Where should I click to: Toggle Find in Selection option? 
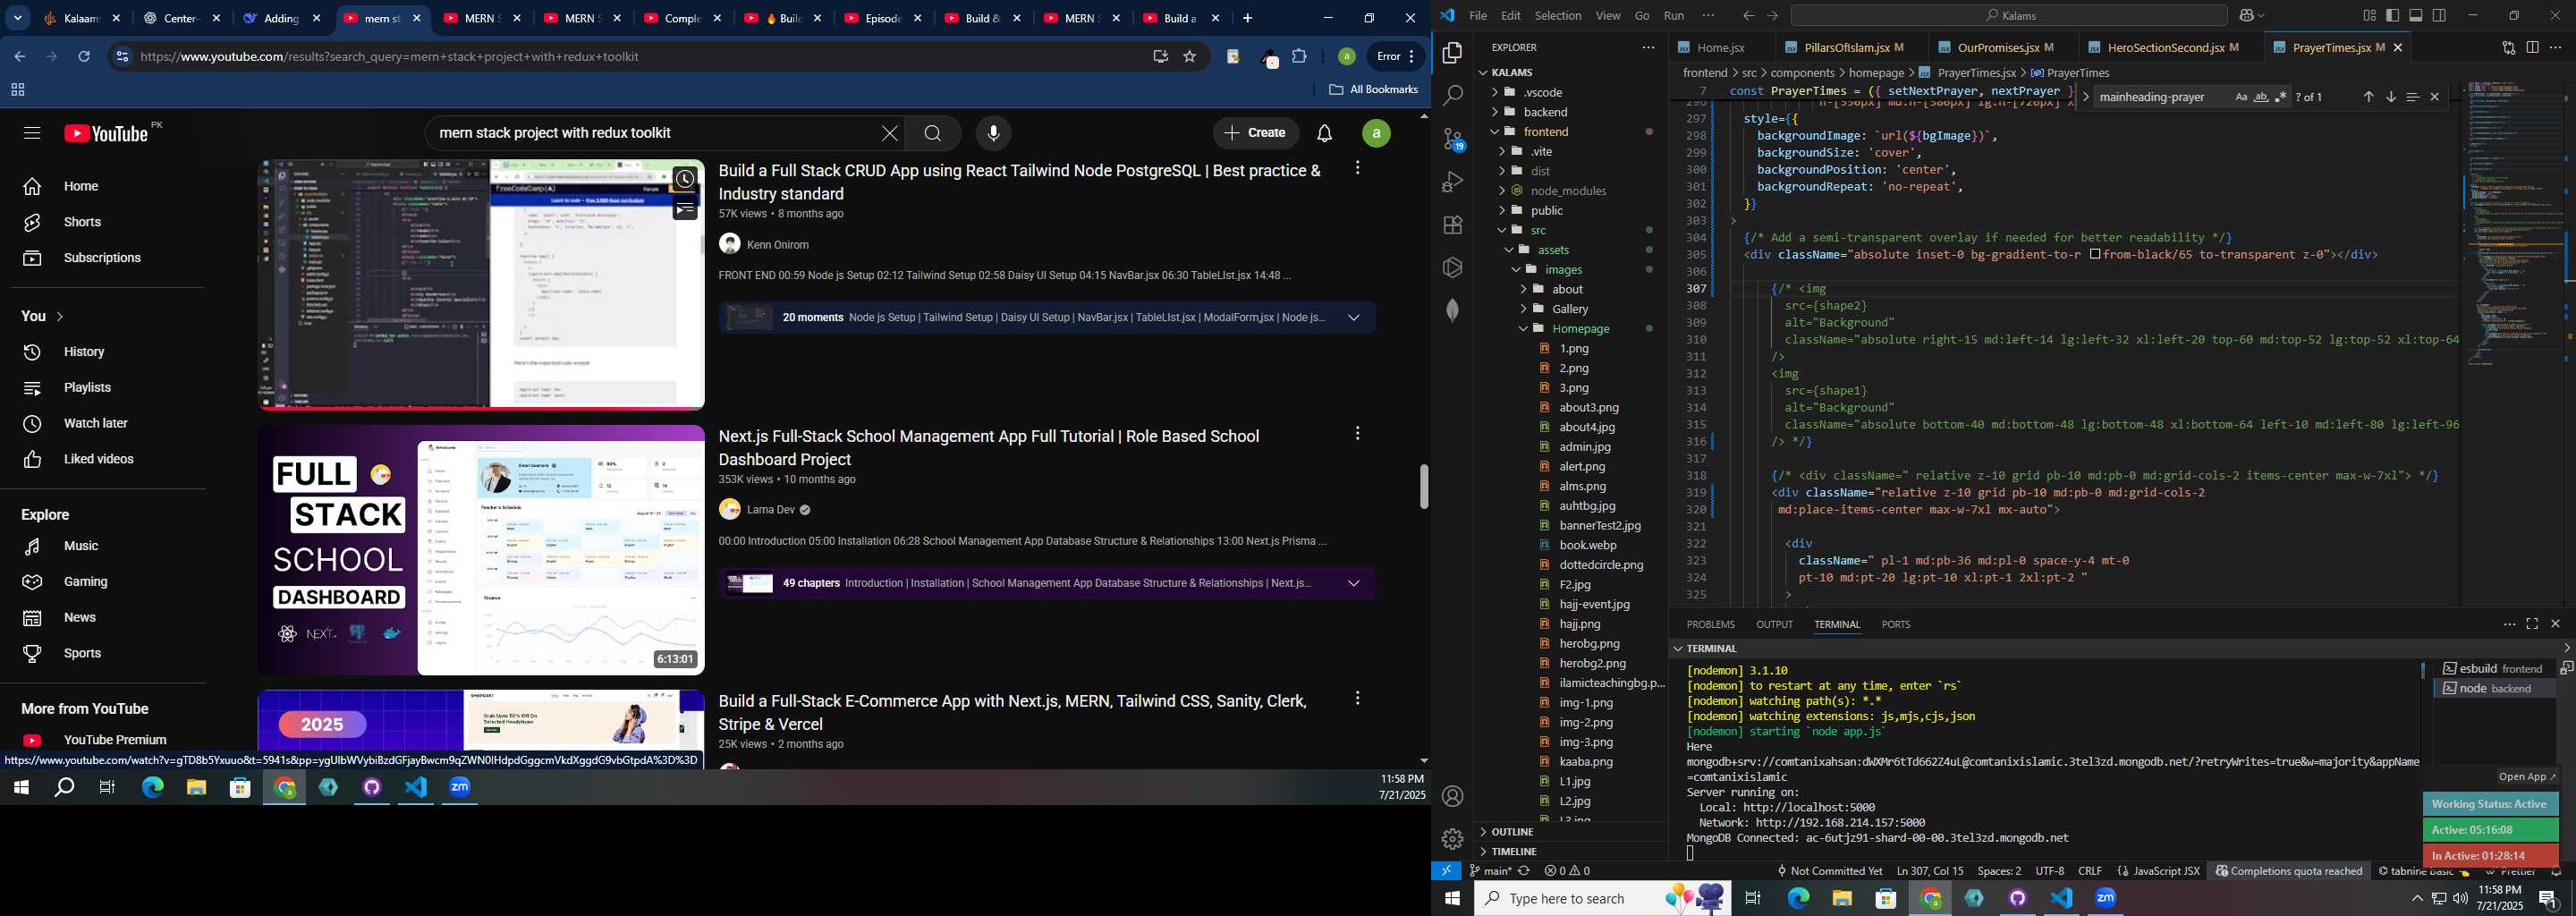2412,97
